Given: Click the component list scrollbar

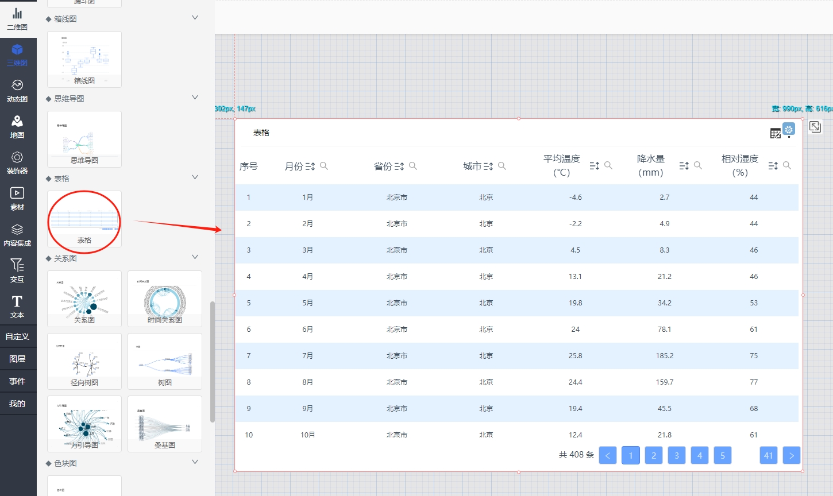Looking at the screenshot, I should [x=212, y=362].
